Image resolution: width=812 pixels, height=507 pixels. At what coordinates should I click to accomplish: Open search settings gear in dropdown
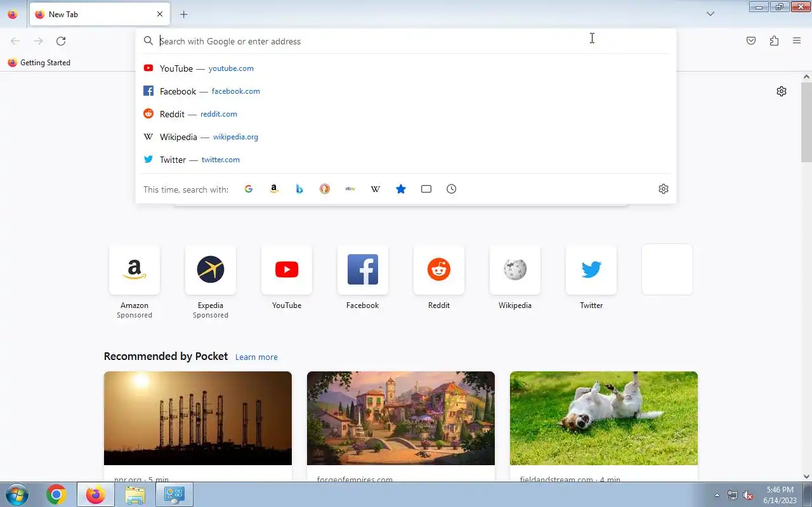pos(664,189)
